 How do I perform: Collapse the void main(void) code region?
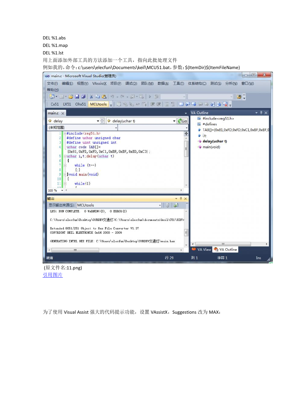point(65,175)
